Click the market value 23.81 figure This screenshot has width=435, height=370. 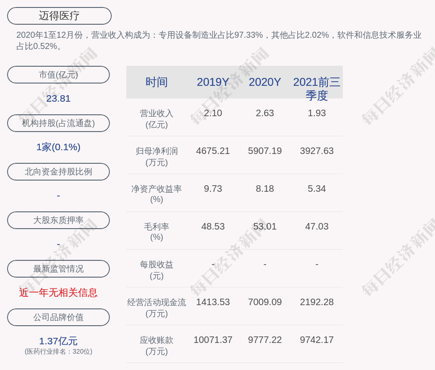click(58, 98)
